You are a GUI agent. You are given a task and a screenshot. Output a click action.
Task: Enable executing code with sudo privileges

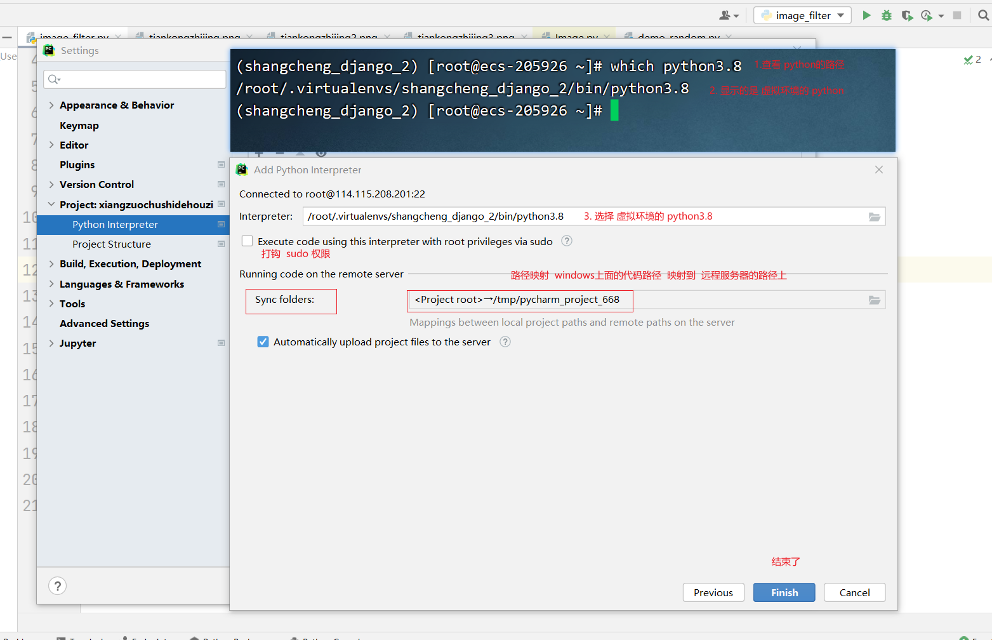(247, 241)
